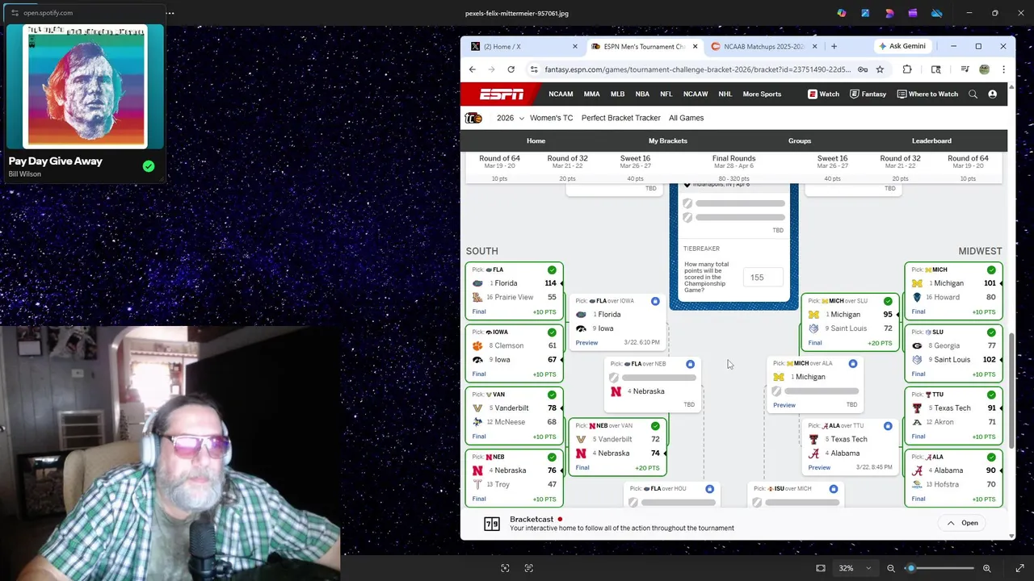Switch to the NCAAB Matchups browser tab
Image resolution: width=1034 pixels, height=581 pixels.
[763, 46]
